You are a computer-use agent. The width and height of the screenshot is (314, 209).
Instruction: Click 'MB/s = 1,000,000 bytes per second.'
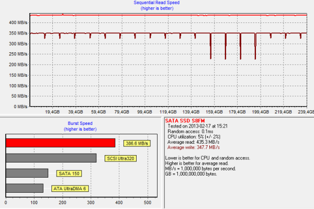pos(200,169)
